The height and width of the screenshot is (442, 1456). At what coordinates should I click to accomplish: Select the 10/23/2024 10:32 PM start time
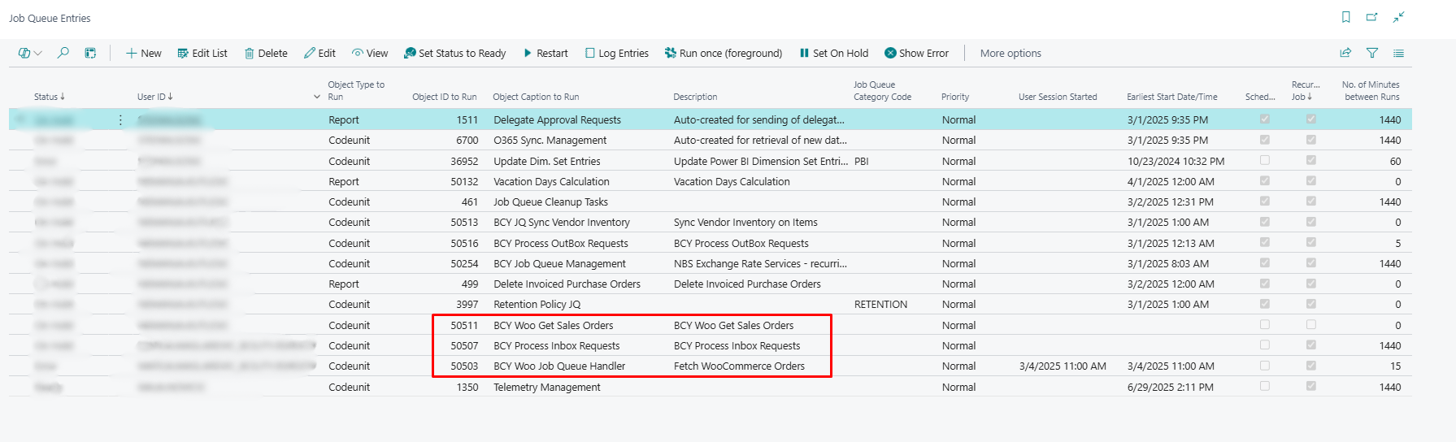click(x=1176, y=162)
